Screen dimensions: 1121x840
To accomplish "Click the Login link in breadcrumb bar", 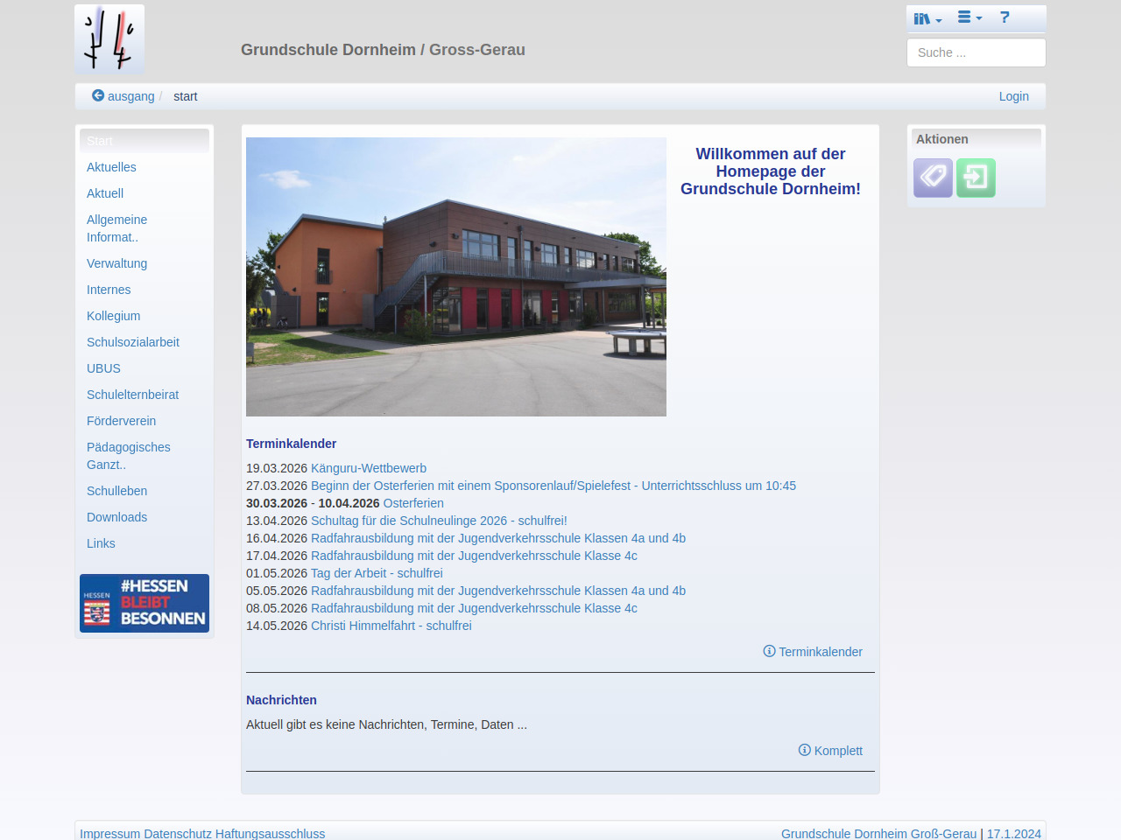I will tap(1013, 96).
